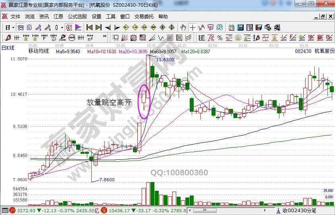This screenshot has width=335, height=215.
Task: Click the black right-pointing play arrow
Action: click(x=117, y=27)
